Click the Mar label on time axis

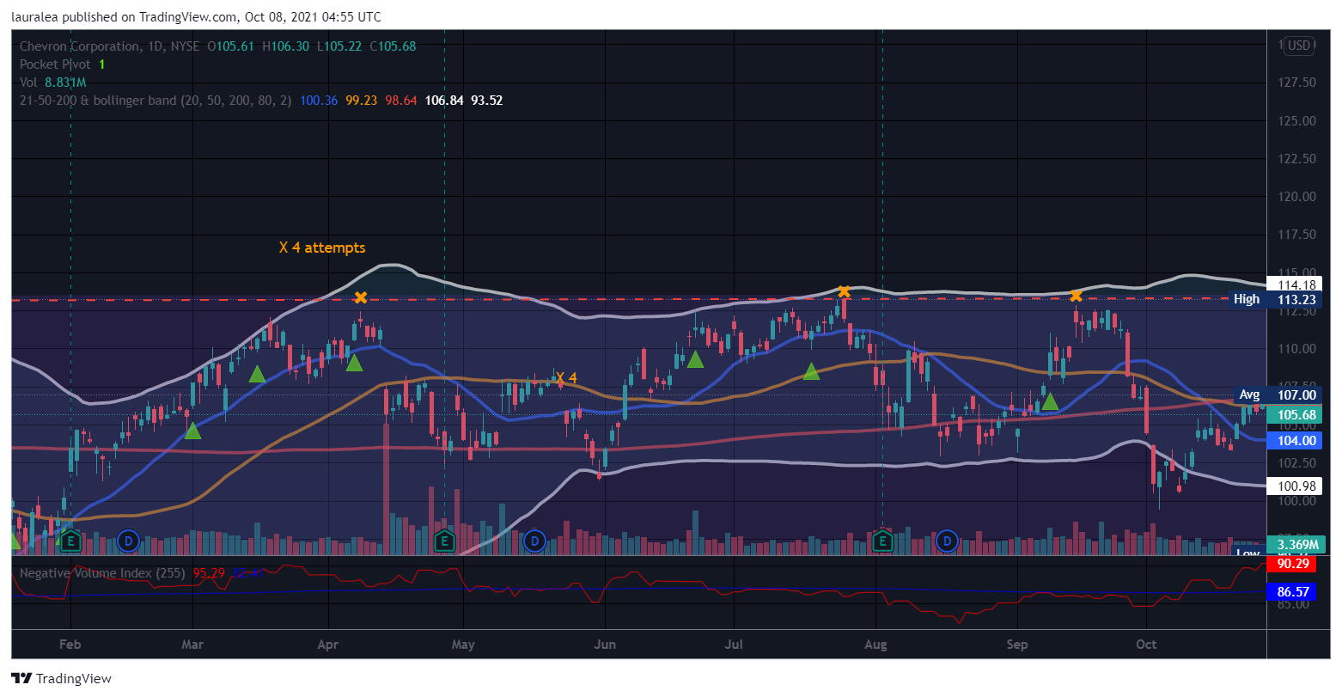[192, 645]
